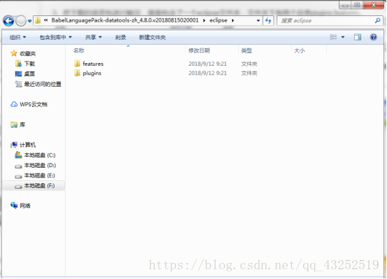Image resolution: width=387 pixels, height=279 pixels.
Task: Go back with the blue Back arrow
Action: tap(8, 21)
